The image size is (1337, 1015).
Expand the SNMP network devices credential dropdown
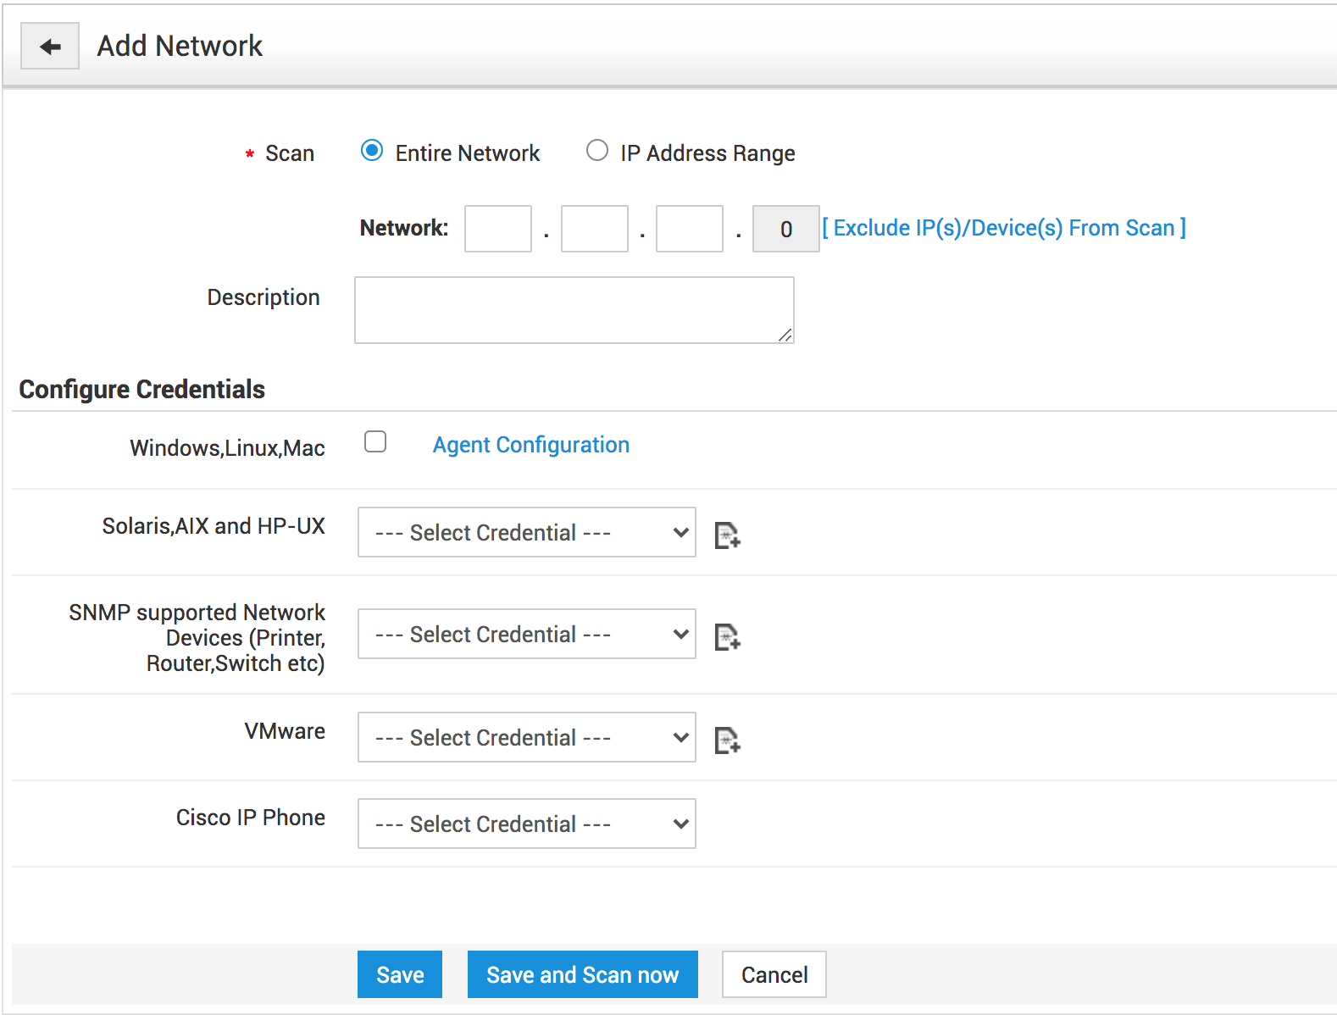526,634
